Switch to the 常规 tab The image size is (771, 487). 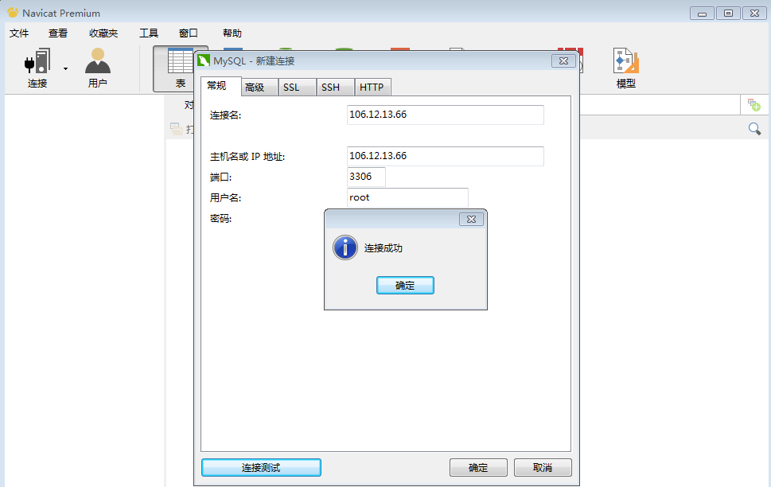coord(220,86)
